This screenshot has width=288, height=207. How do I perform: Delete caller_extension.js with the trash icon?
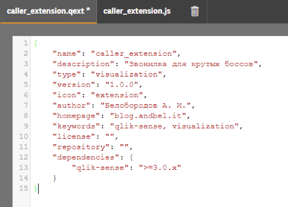pos(195,11)
